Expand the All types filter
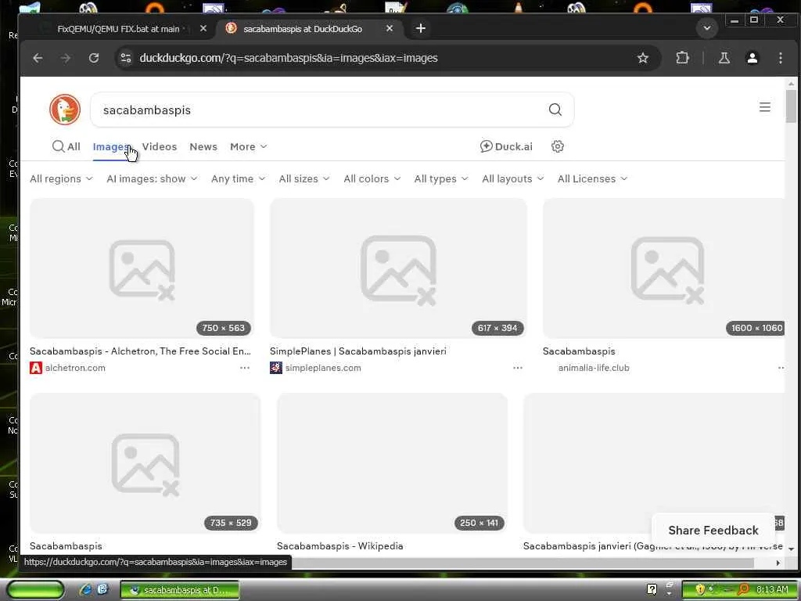 [x=441, y=179]
